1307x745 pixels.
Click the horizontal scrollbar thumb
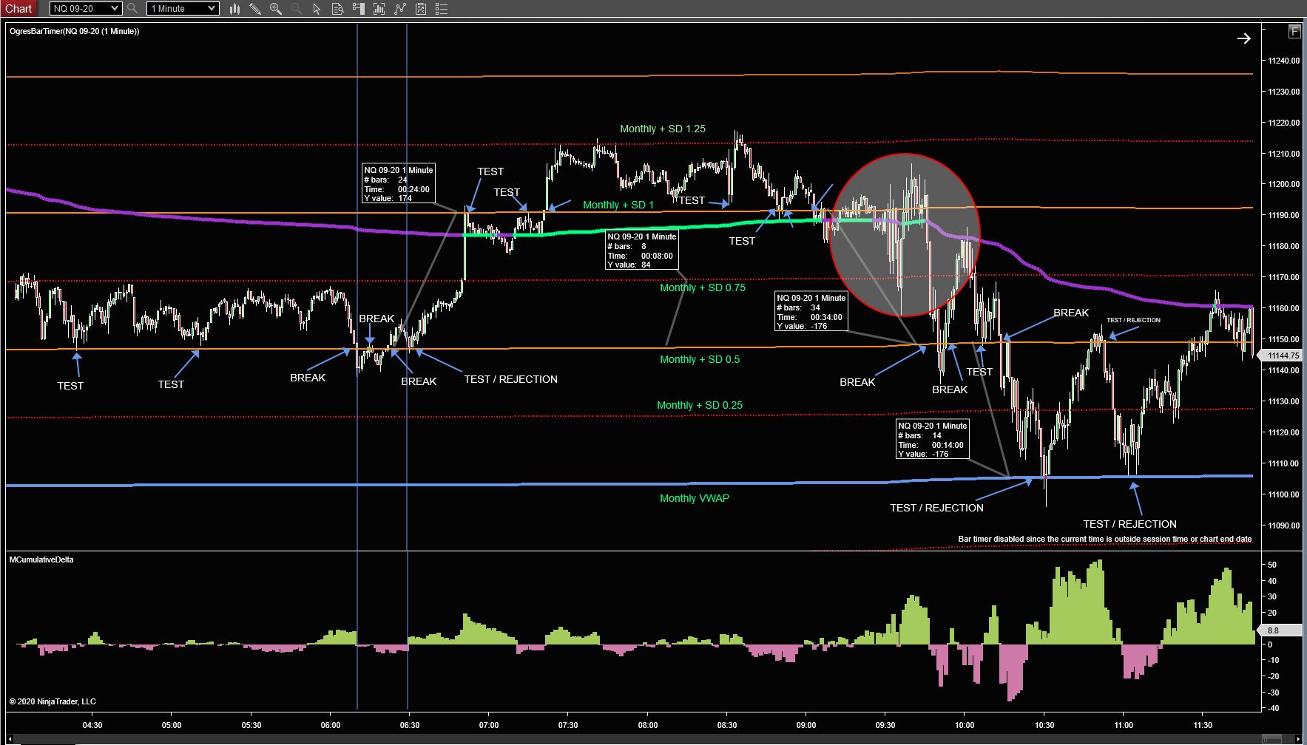pos(1270,738)
